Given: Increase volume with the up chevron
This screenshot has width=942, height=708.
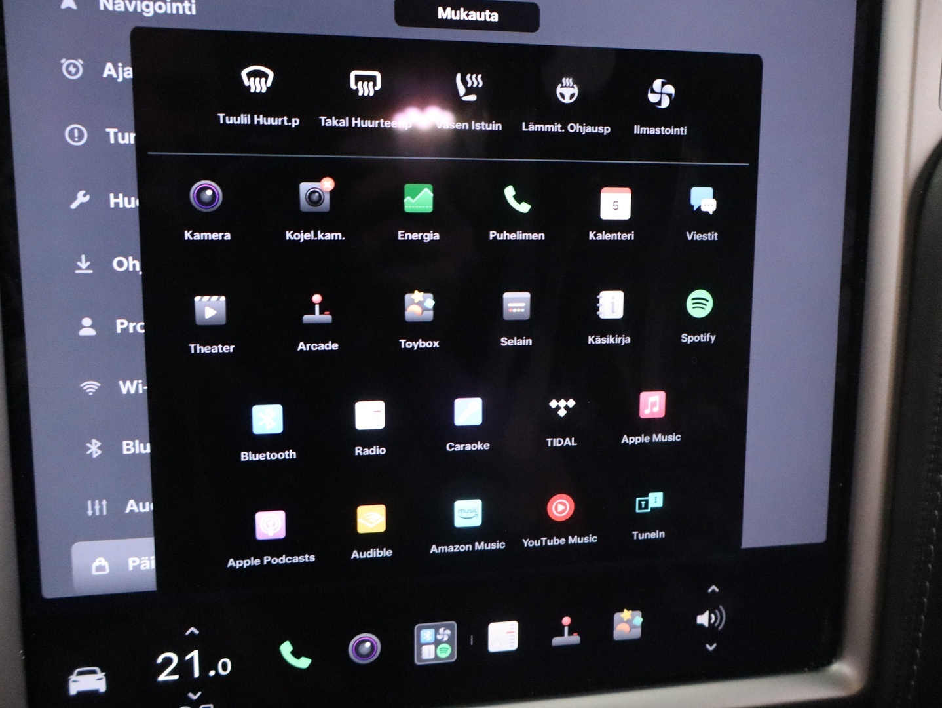Looking at the screenshot, I should tap(713, 589).
